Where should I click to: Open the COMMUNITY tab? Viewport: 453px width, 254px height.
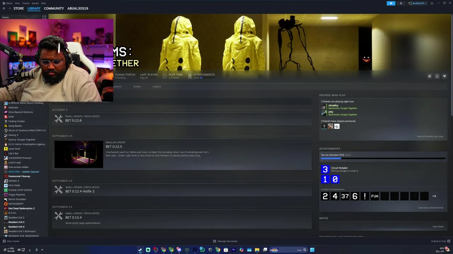(x=54, y=8)
